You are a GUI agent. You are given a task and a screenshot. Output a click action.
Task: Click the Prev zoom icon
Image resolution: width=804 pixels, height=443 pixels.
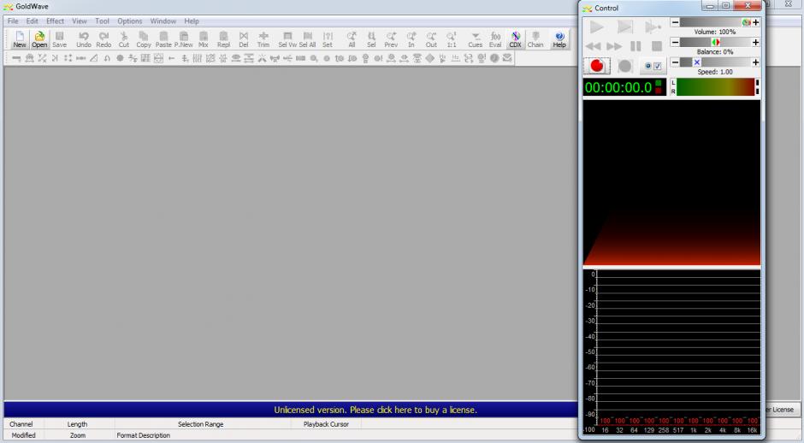coord(391,39)
